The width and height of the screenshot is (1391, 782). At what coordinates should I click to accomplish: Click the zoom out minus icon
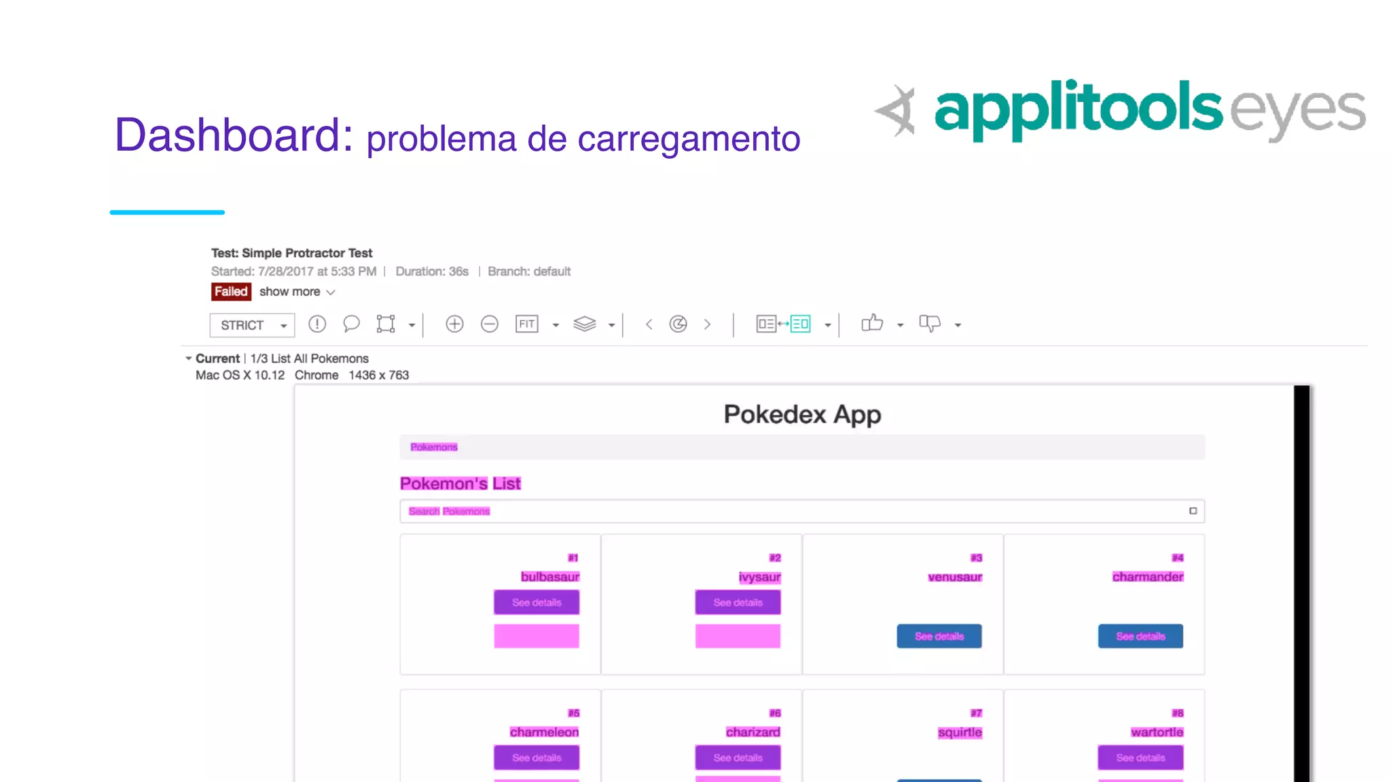pyautogui.click(x=490, y=324)
